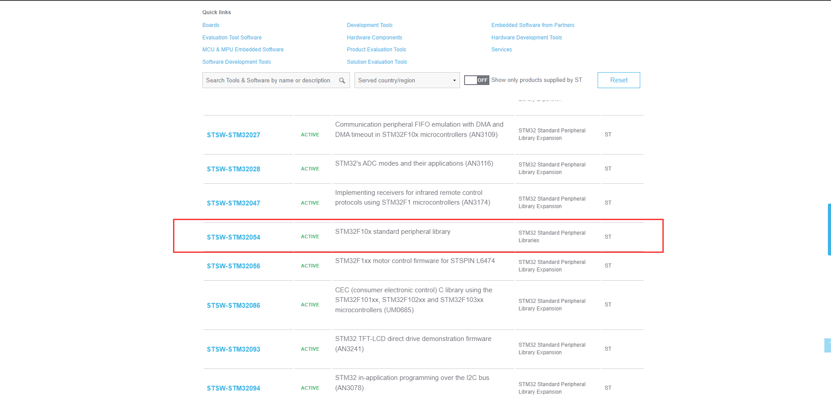Open Development Tools quick link
Viewport: 831px width, 395px height.
pyautogui.click(x=370, y=25)
